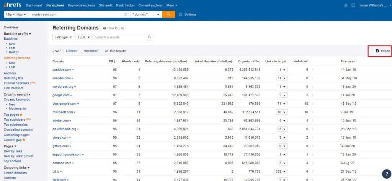392x181 pixels.
Task: Clear the wordstream.com URL with the X icon
Action: 126,15
